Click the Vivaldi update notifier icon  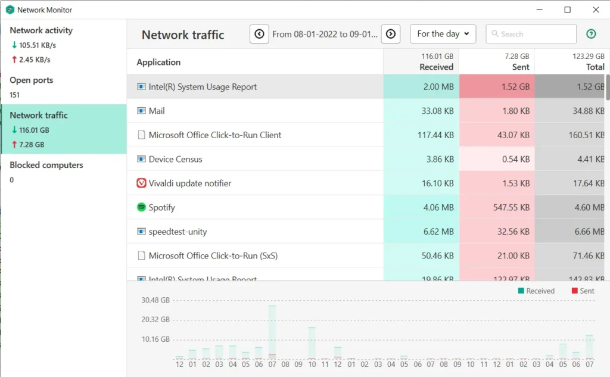tap(141, 183)
